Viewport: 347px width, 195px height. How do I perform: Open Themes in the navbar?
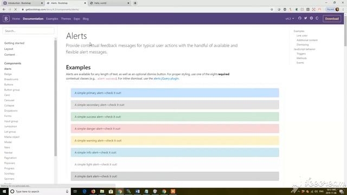tap(66, 19)
